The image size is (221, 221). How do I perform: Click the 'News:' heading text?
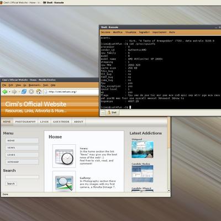[x=84, y=148]
